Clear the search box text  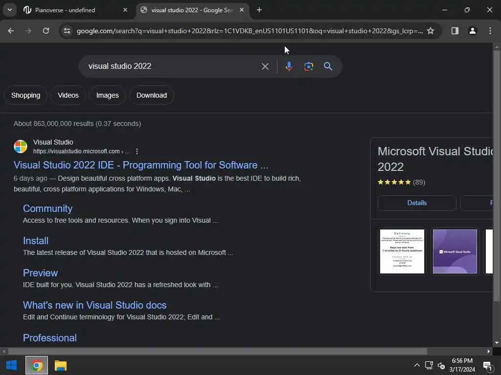click(x=265, y=66)
